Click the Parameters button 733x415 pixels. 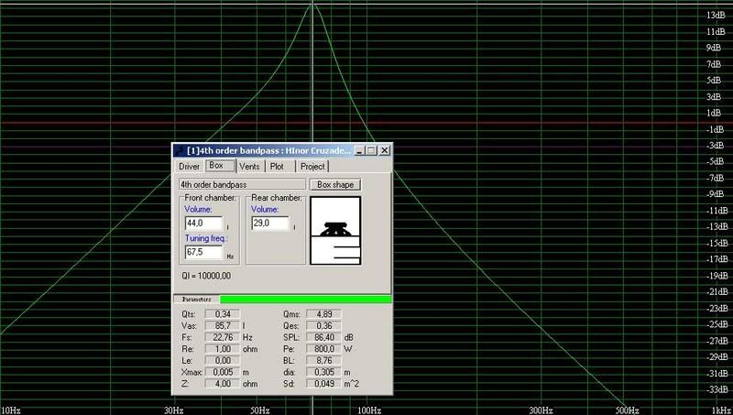pyautogui.click(x=195, y=299)
